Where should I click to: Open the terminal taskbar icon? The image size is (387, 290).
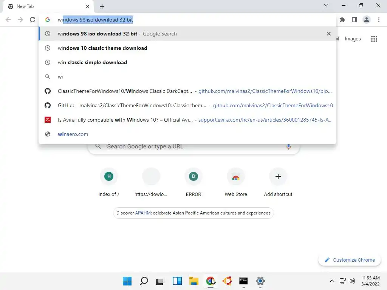[244, 281]
